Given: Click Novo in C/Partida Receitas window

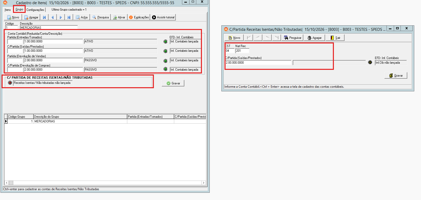Looking at the screenshot, I should pos(234,38).
